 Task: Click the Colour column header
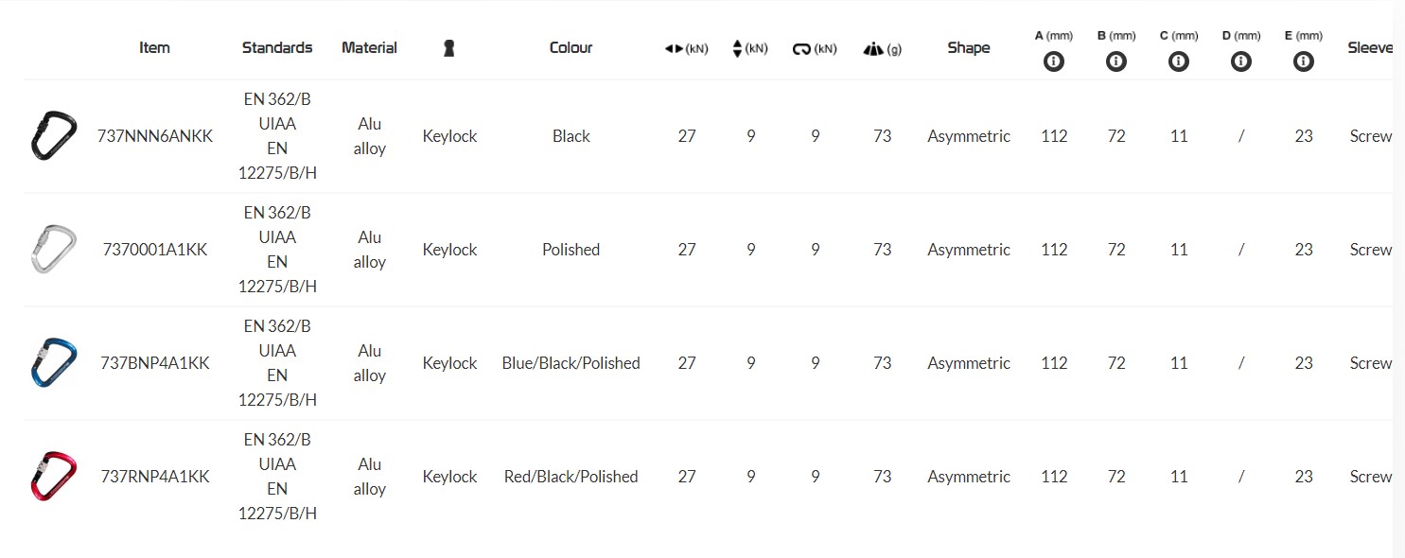571,47
